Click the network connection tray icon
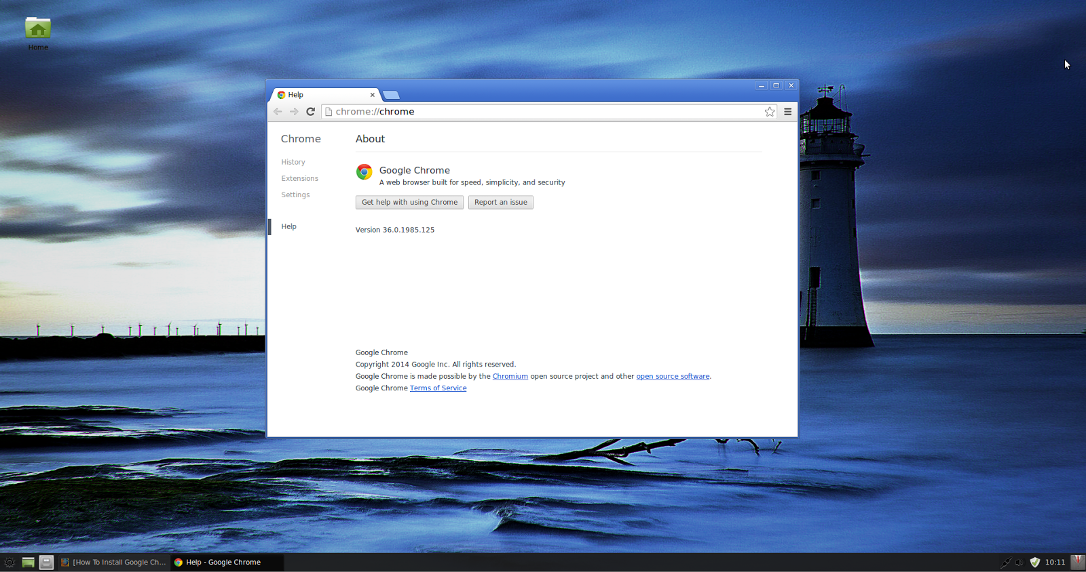The image size is (1086, 572). [x=1006, y=563]
